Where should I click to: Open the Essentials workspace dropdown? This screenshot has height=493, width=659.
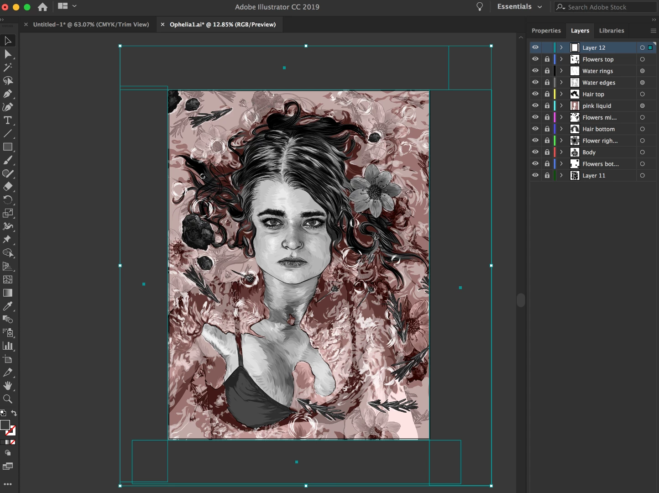(x=520, y=7)
